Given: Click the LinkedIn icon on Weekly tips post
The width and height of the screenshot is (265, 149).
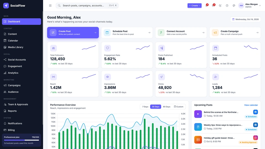Looking at the screenshot, I should [256, 125].
